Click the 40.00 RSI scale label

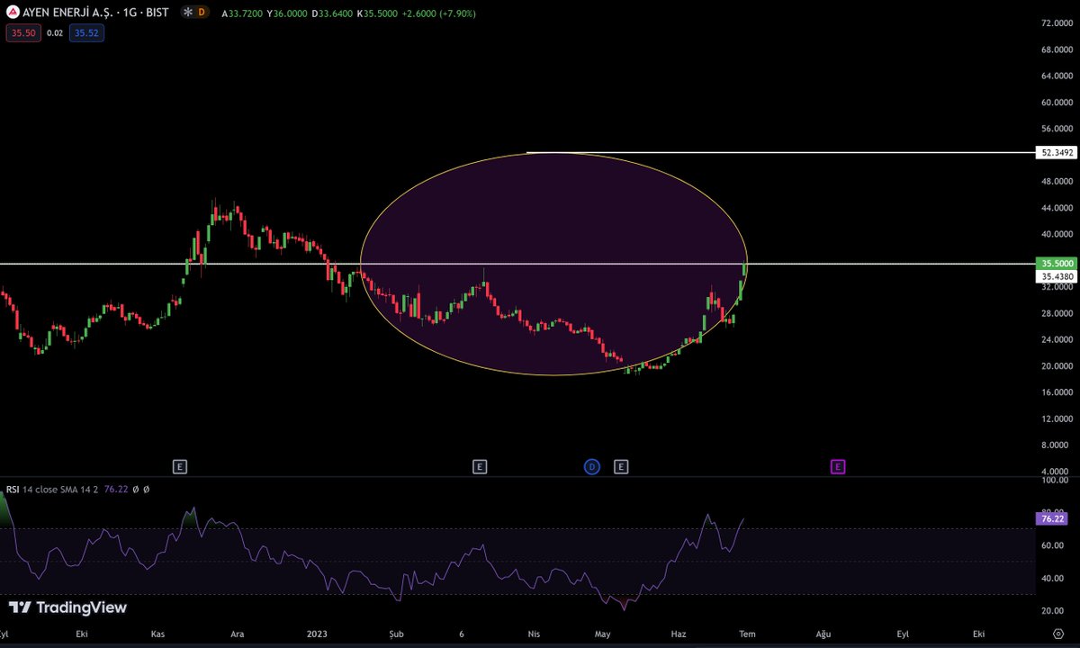[x=1053, y=578]
